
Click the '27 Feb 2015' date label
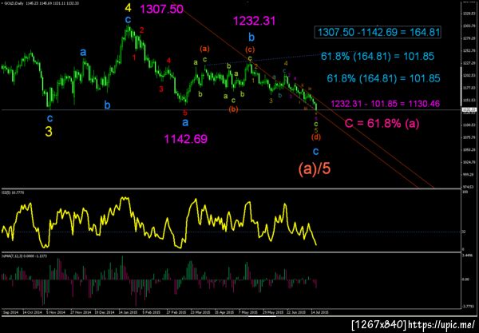pos(176,312)
